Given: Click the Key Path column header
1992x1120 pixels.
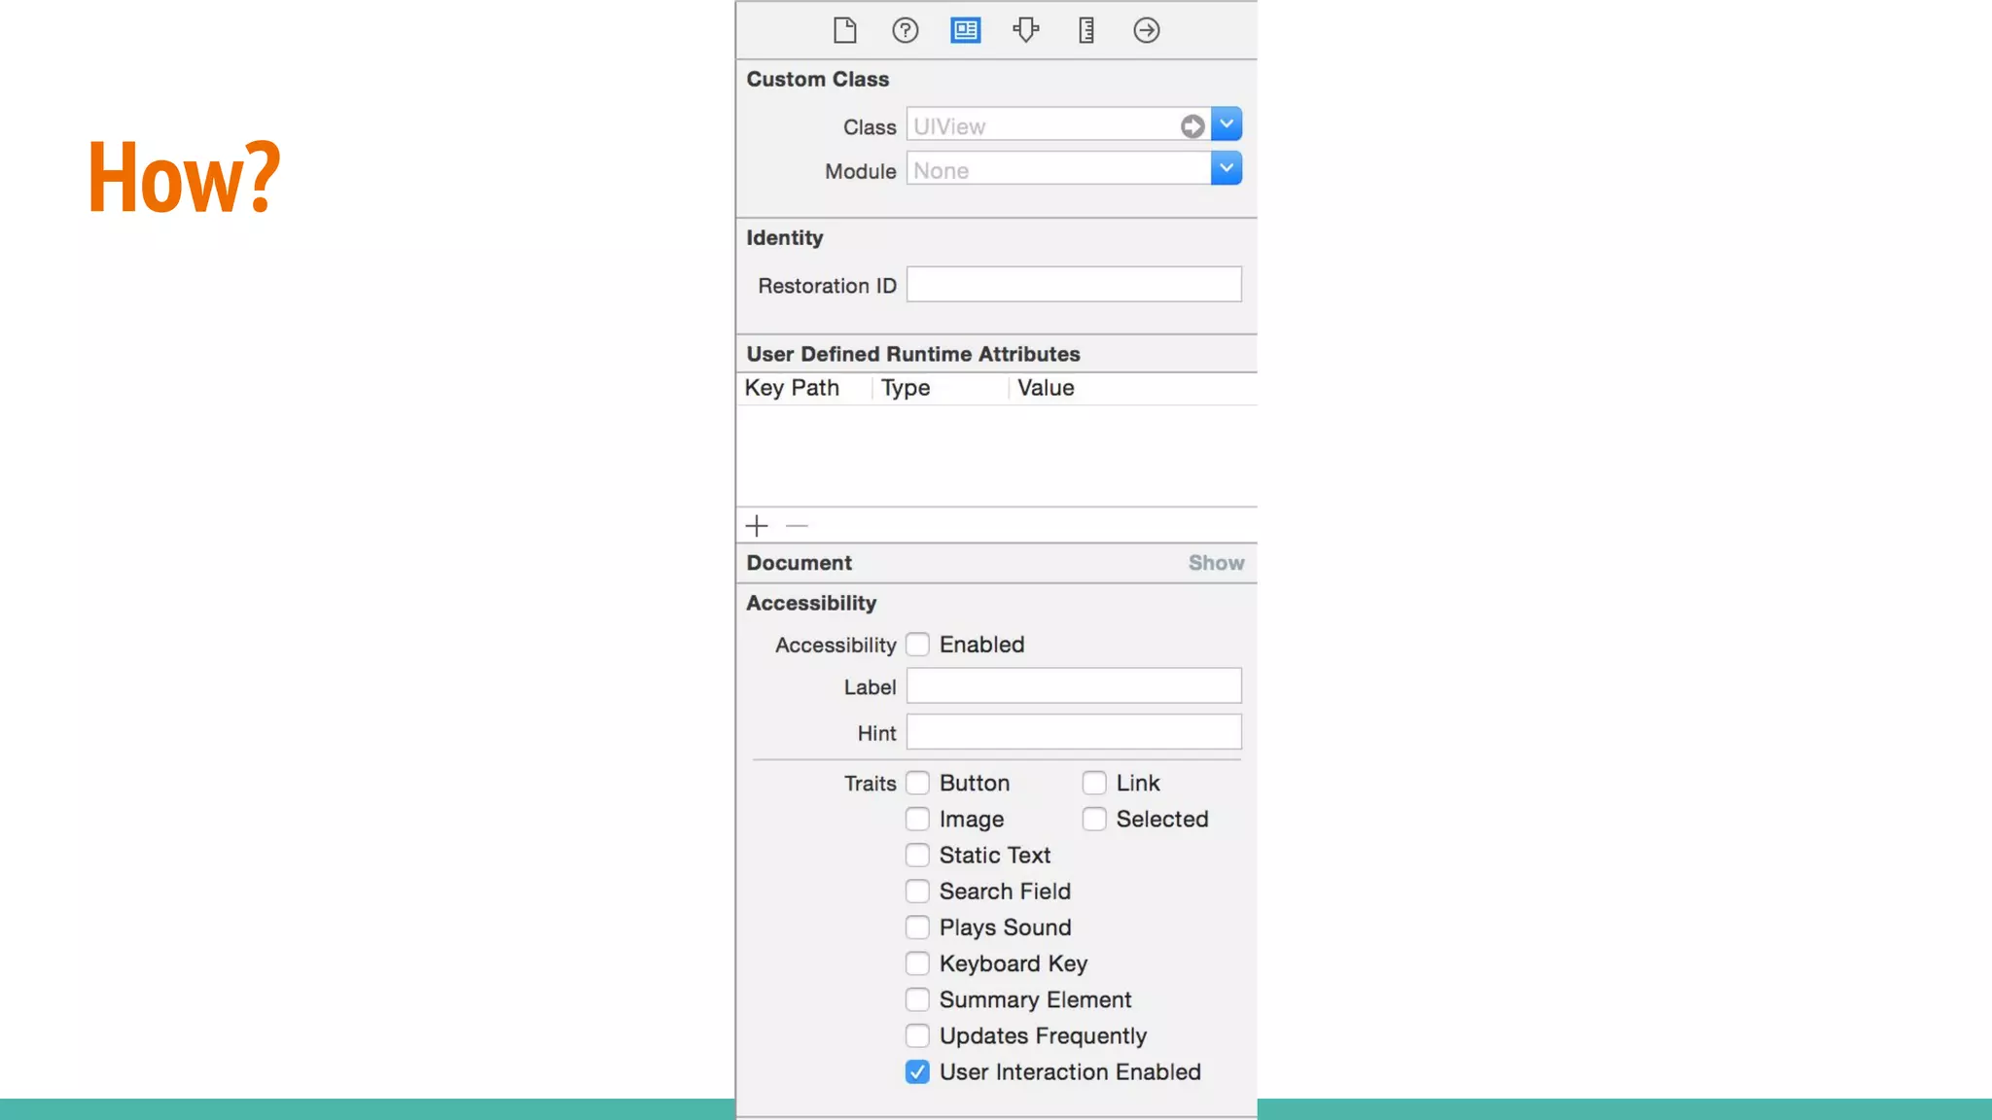Looking at the screenshot, I should pyautogui.click(x=792, y=388).
